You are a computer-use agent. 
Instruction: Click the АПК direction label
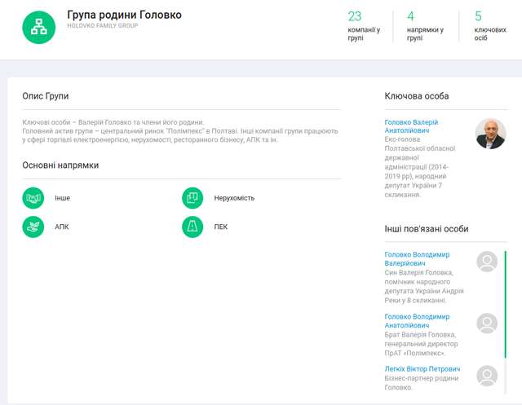[x=62, y=227]
